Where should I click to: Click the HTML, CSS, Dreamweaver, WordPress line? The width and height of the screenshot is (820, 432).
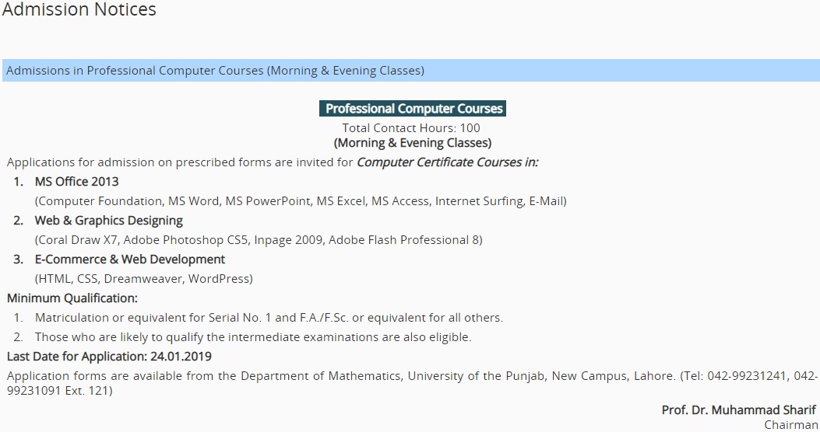click(x=144, y=279)
